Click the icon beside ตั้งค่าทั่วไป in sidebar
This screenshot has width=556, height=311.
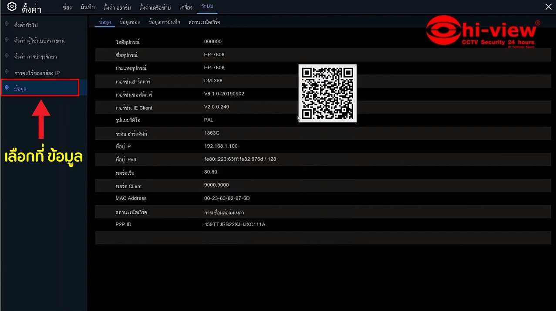click(7, 24)
